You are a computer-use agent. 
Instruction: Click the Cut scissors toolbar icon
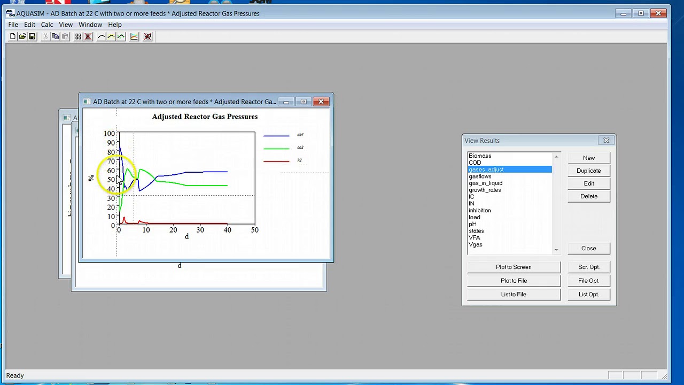(45, 36)
